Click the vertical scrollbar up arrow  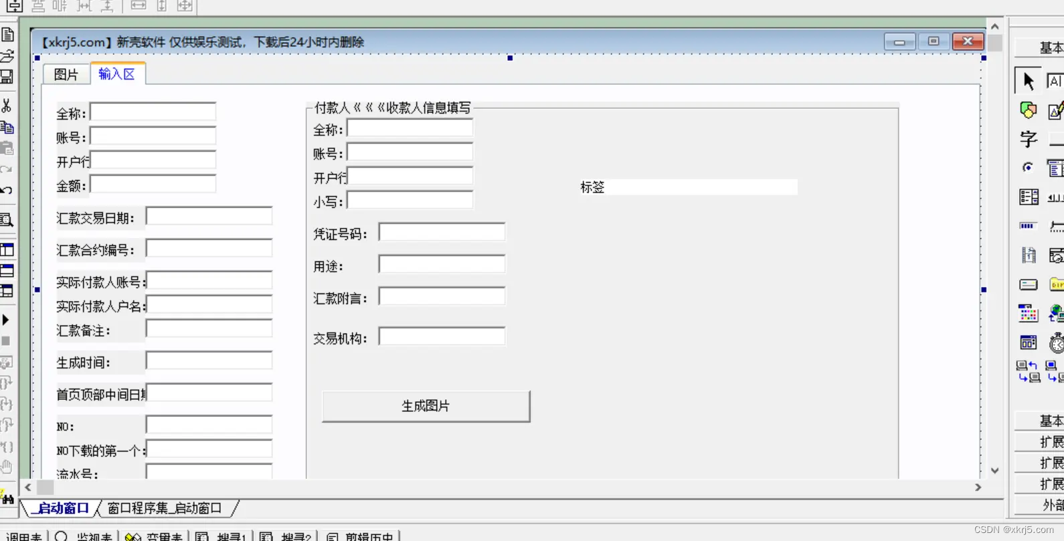[995, 27]
